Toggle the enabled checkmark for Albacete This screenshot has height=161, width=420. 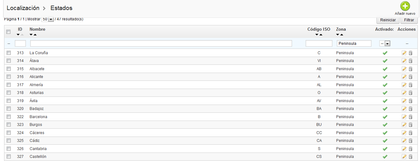(385, 69)
